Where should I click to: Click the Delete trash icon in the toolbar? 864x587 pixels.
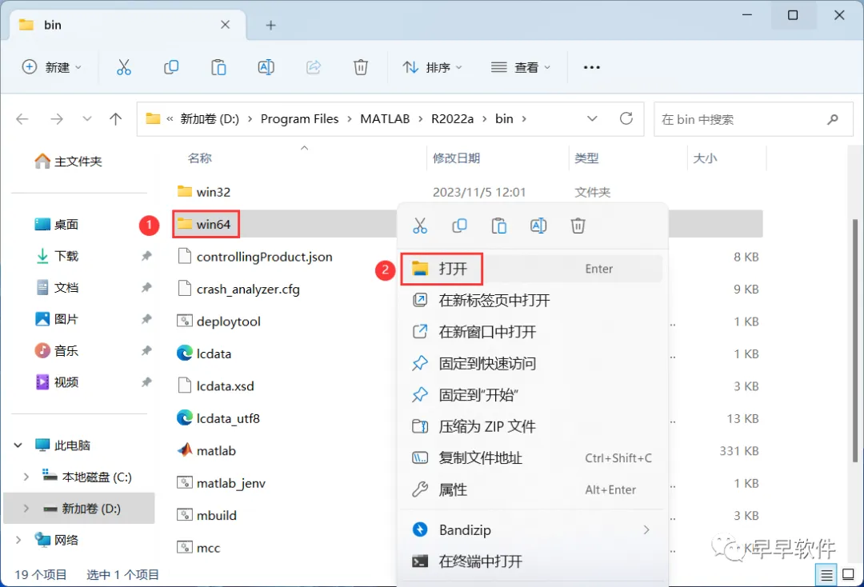point(360,67)
